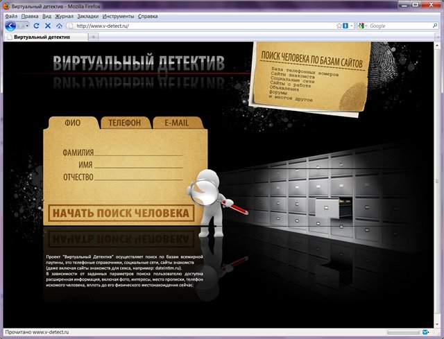Click the Фамилия input line

pyautogui.click(x=139, y=153)
